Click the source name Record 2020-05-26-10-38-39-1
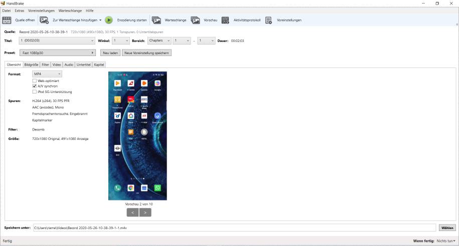This screenshot has width=459, height=246. 43,32
